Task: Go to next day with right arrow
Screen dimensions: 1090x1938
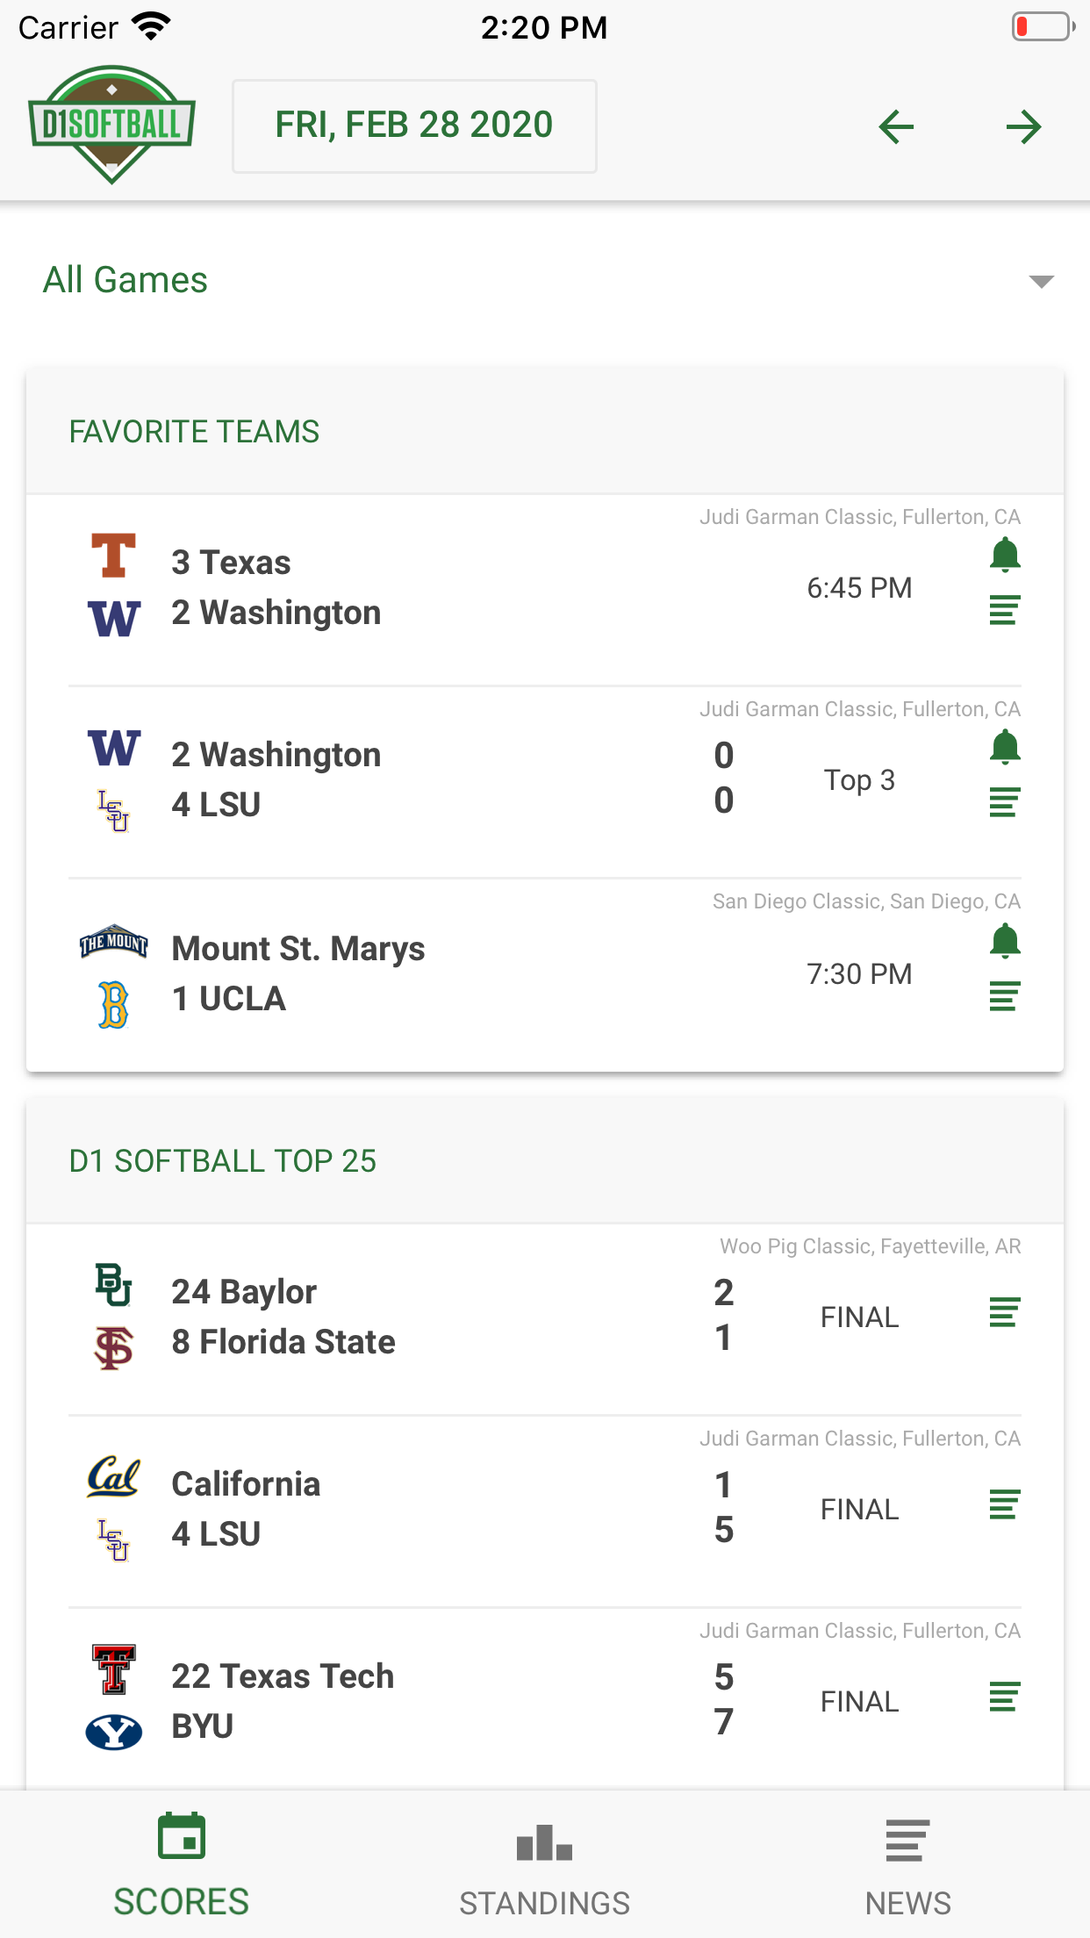Action: pyautogui.click(x=1023, y=127)
